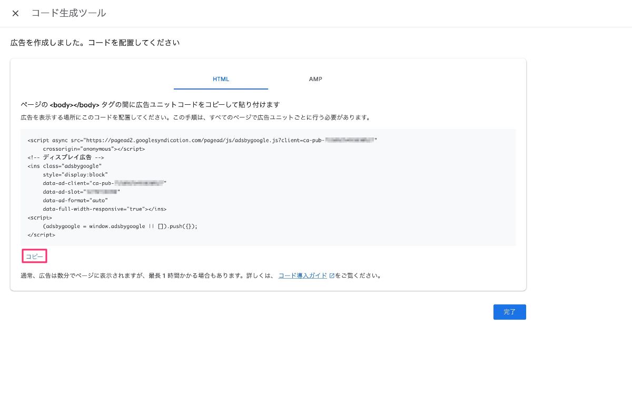The height and width of the screenshot is (395, 632).
Task: Click the note starting 通常、広告は数分で
Action: click(x=201, y=275)
